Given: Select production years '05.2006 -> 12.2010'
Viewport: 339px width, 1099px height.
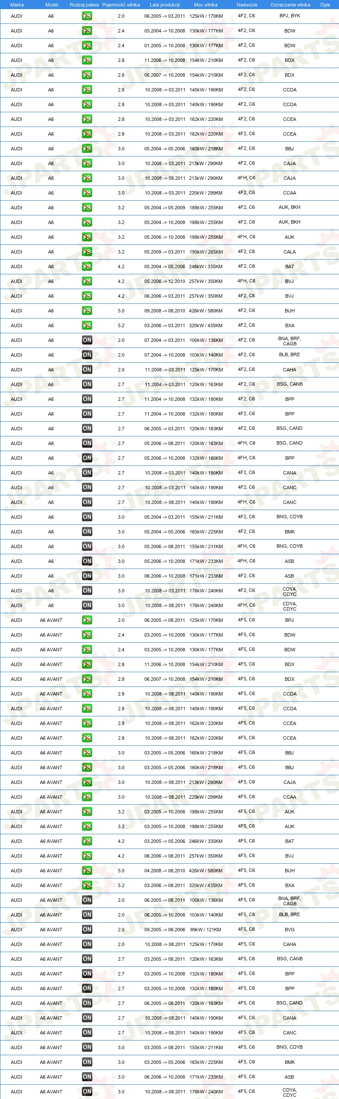Looking at the screenshot, I should [x=165, y=281].
